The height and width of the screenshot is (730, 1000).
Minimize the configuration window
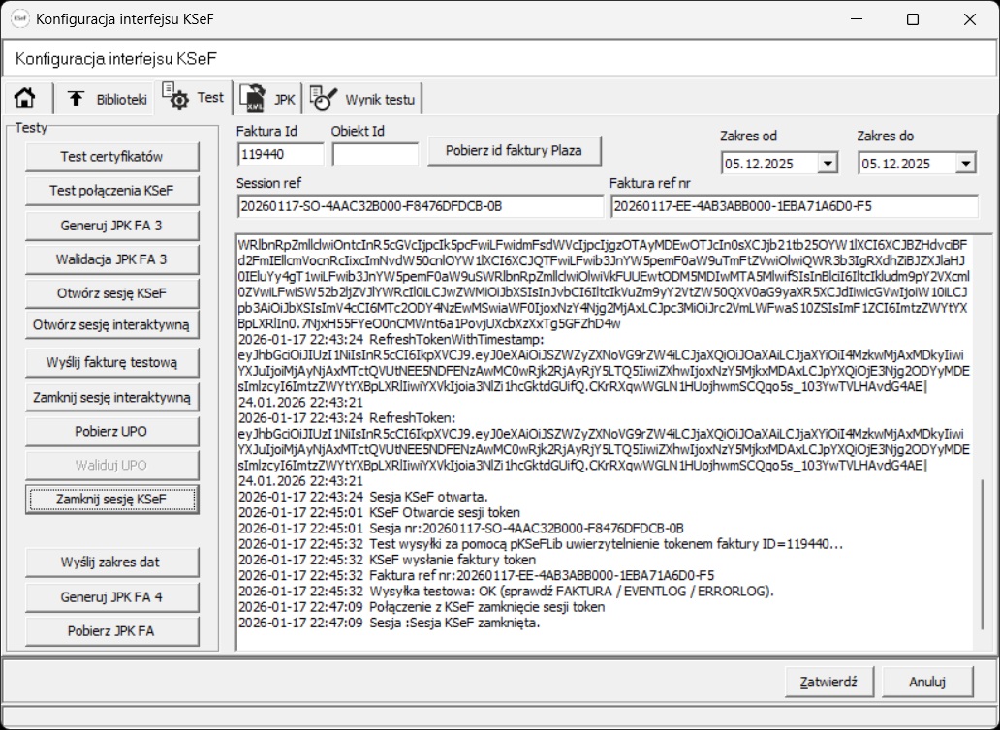(856, 19)
